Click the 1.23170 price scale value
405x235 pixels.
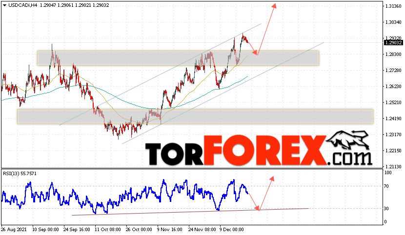[x=393, y=134]
